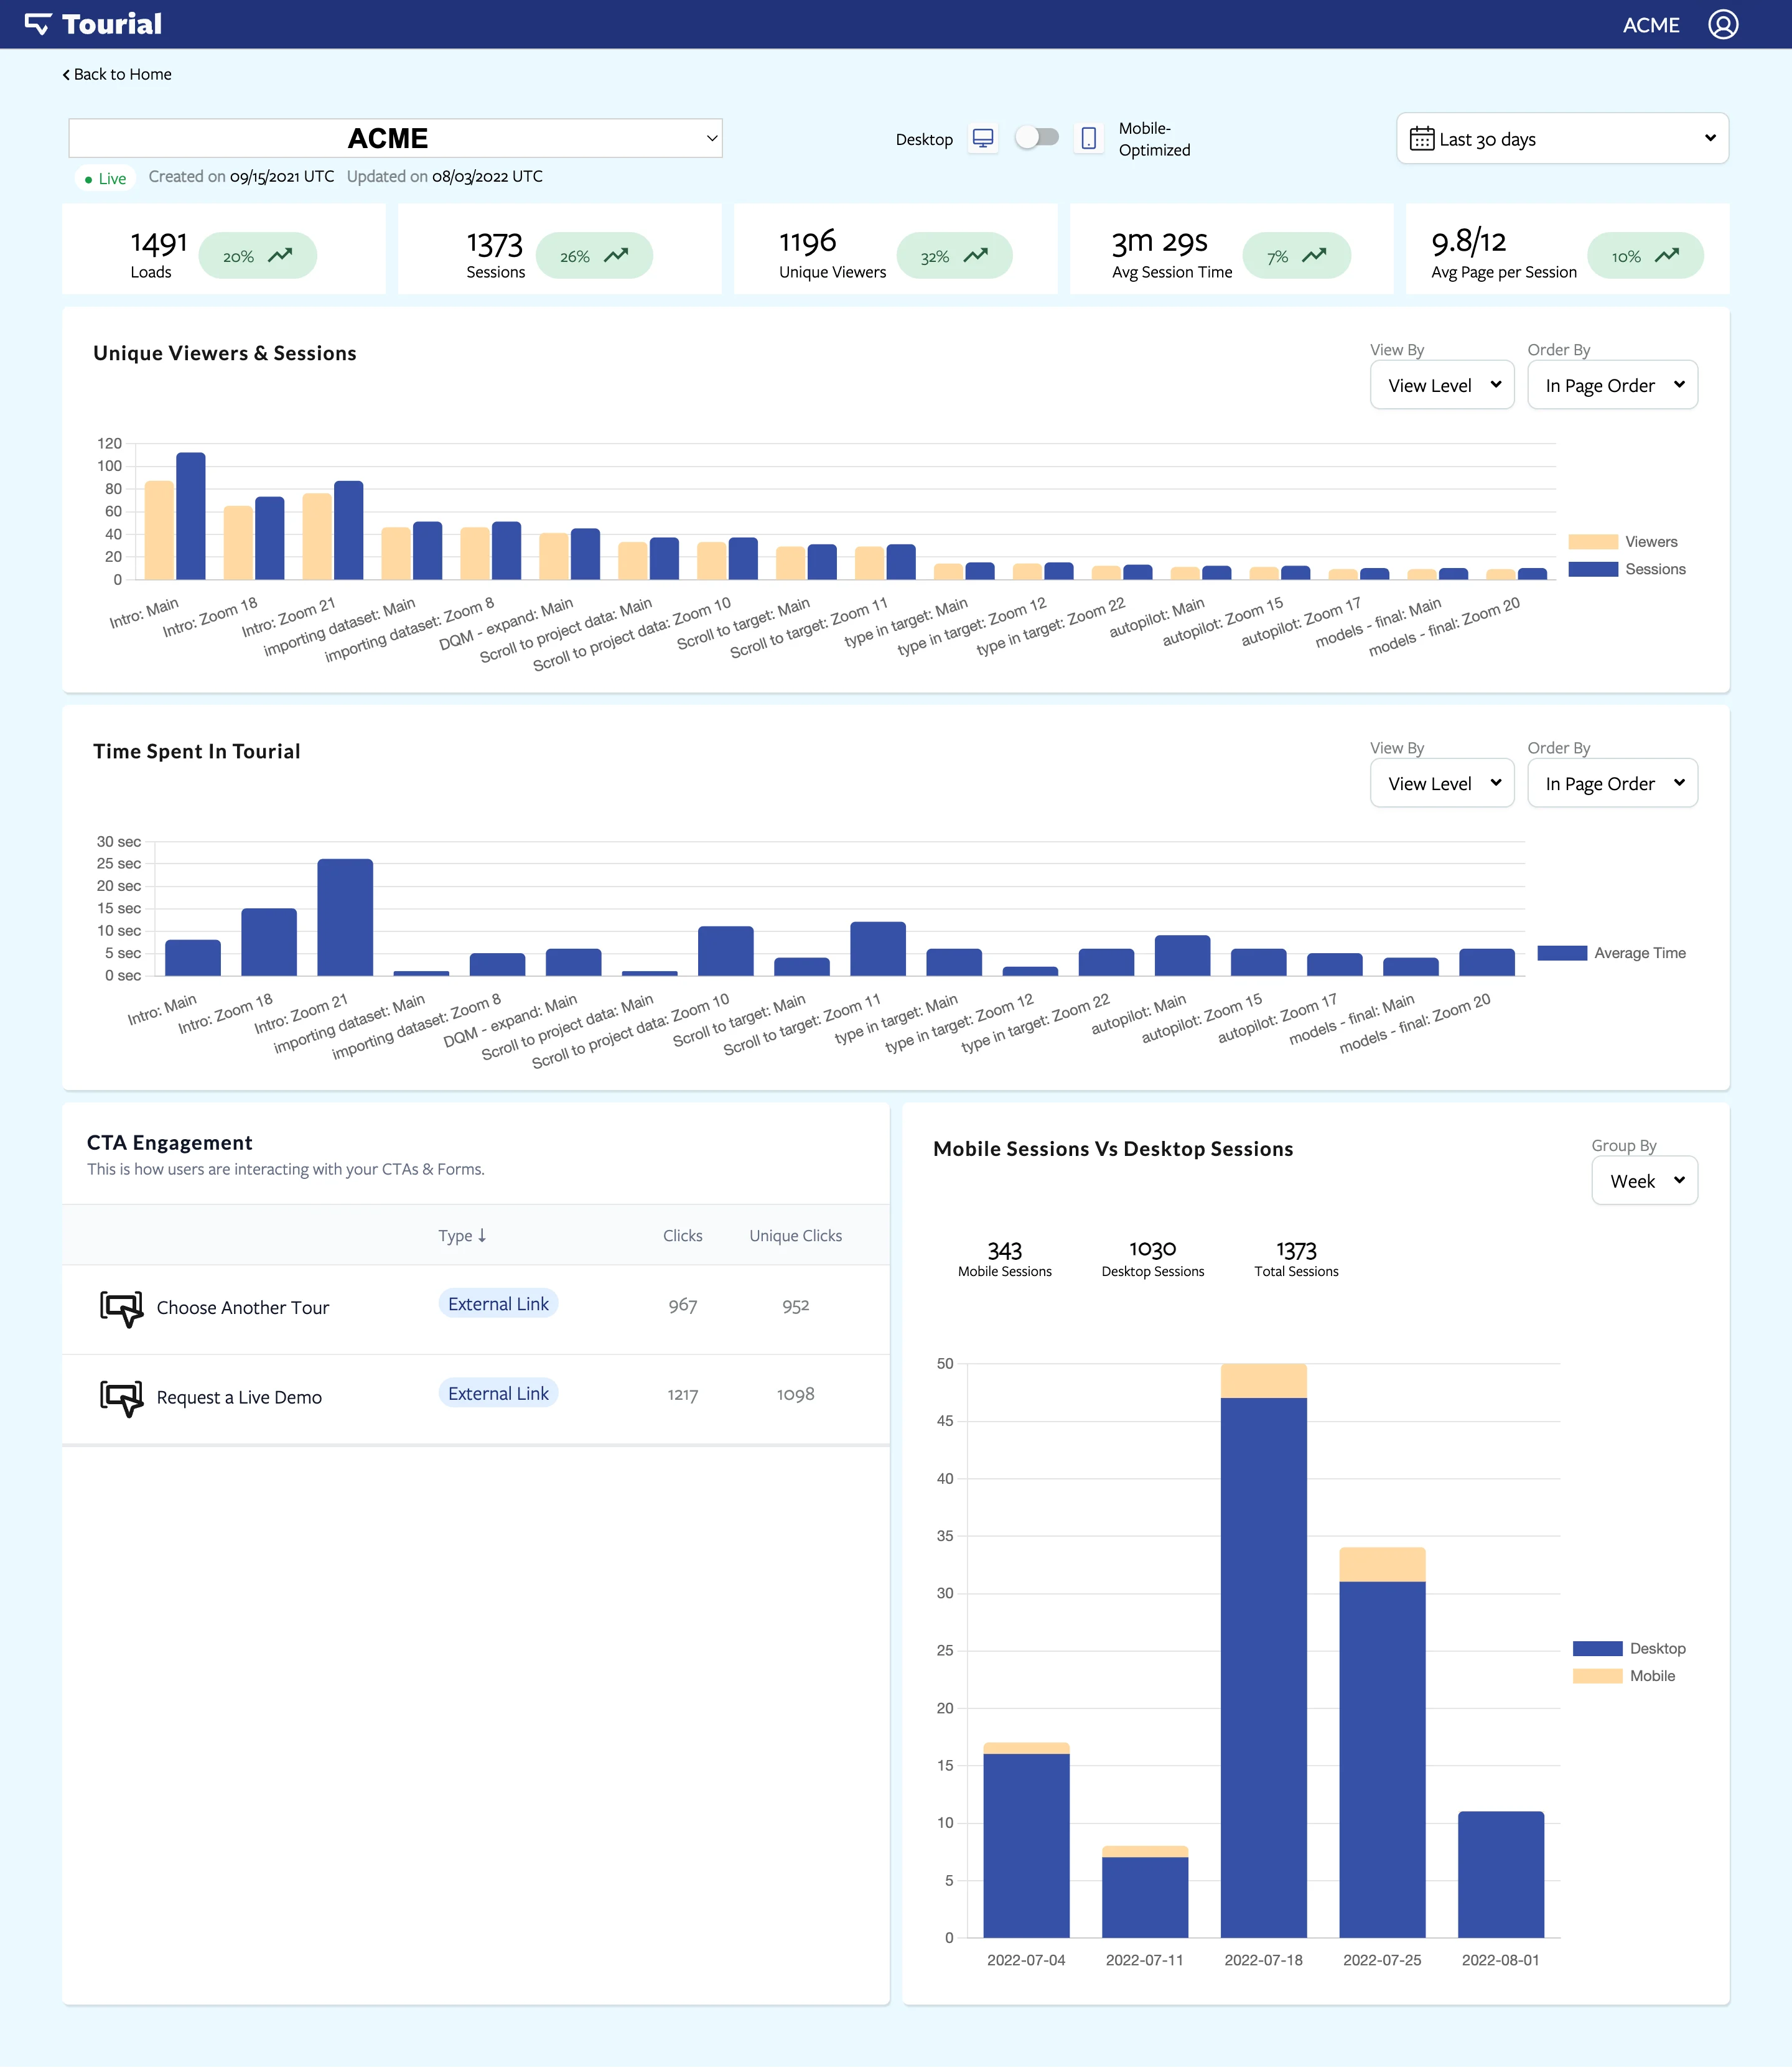Open the user account profile icon
This screenshot has height=2068, width=1792.
coord(1722,24)
